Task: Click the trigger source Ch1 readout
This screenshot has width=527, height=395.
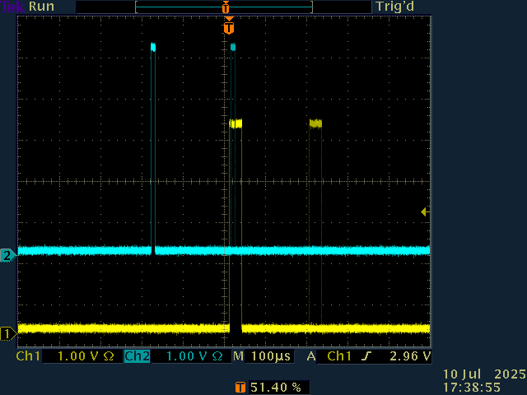Action: (x=339, y=357)
